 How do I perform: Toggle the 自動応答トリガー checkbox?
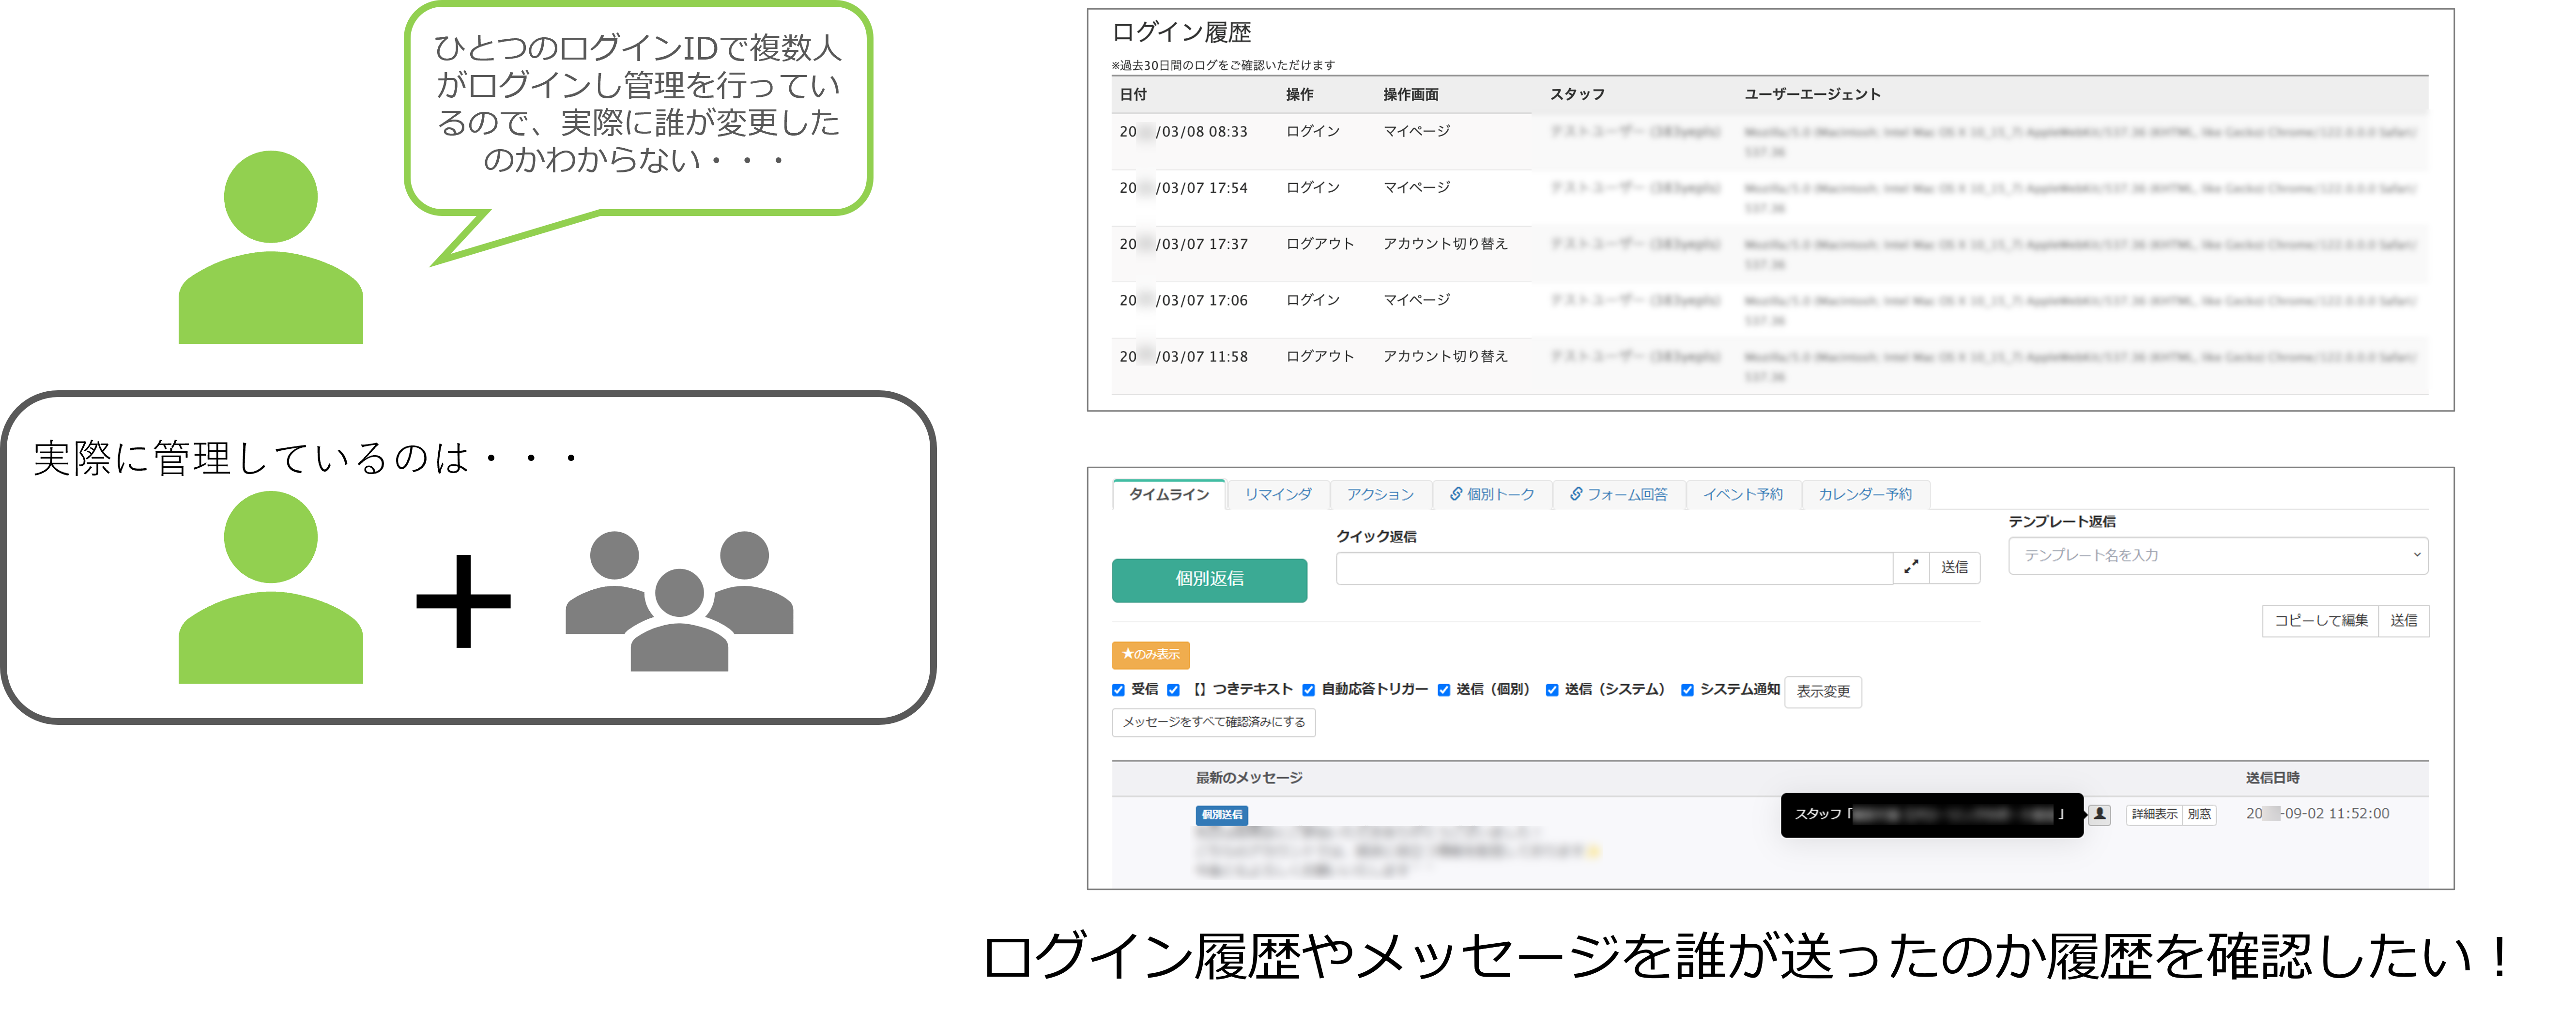(1308, 690)
